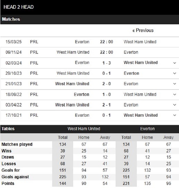Expand the 03/04/22 match row chevron
The image size is (179, 188).
(x=175, y=105)
